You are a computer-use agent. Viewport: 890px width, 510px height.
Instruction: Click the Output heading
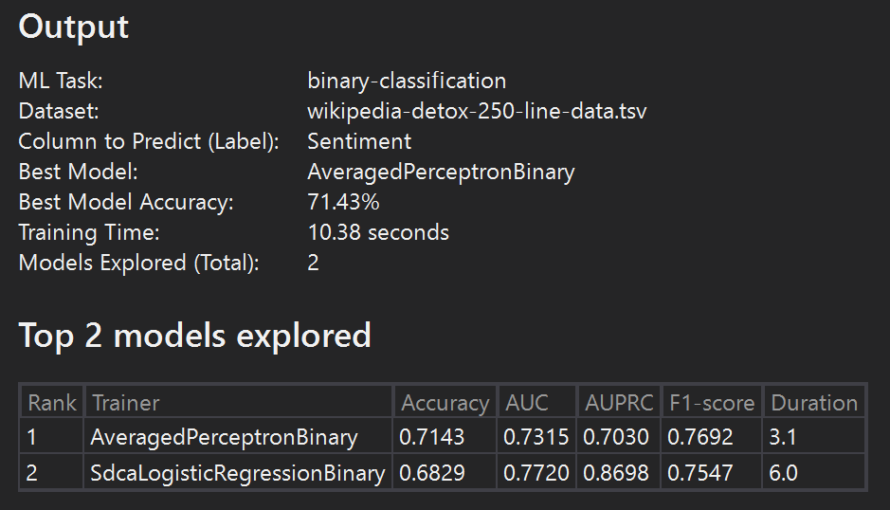(73, 27)
